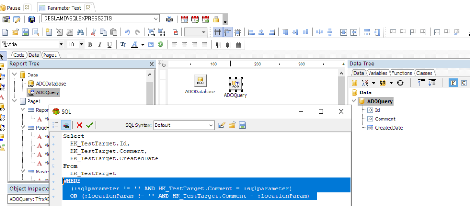Image resolution: width=470 pixels, height=206 pixels.
Task: Find text with the binoculars icon
Action: tap(80, 32)
